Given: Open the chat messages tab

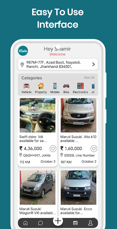Looking at the screenshot, I should (x=40, y=223).
